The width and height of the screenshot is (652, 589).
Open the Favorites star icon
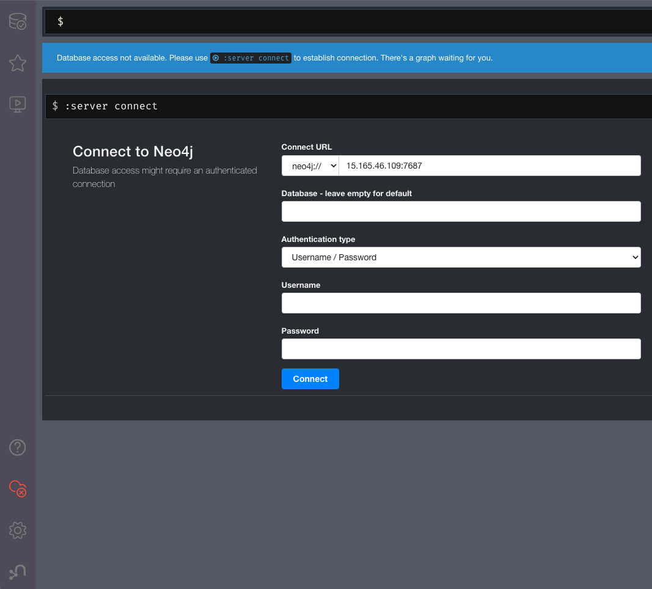point(18,63)
